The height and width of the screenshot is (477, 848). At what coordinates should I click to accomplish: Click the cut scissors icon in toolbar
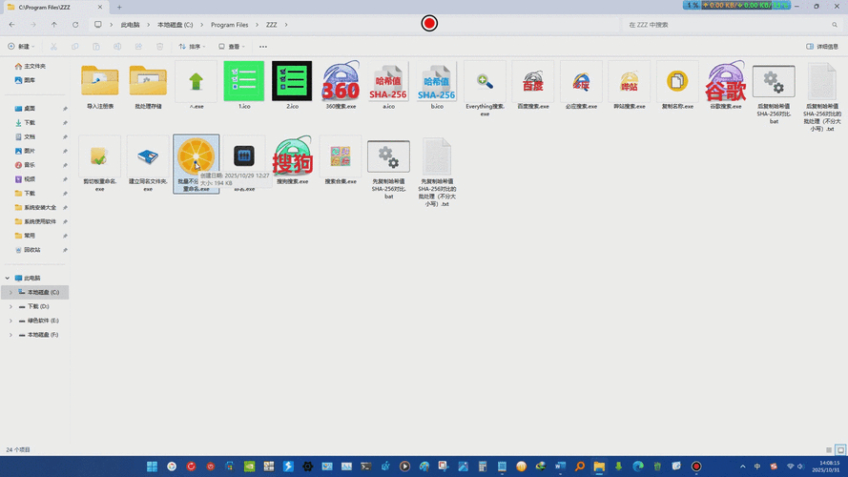(53, 46)
